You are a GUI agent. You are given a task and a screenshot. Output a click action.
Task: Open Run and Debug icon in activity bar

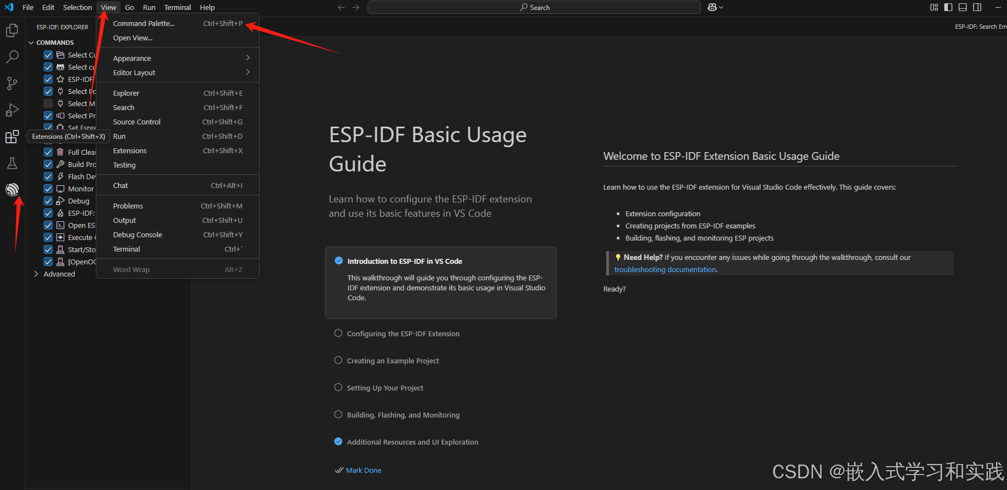click(x=12, y=110)
